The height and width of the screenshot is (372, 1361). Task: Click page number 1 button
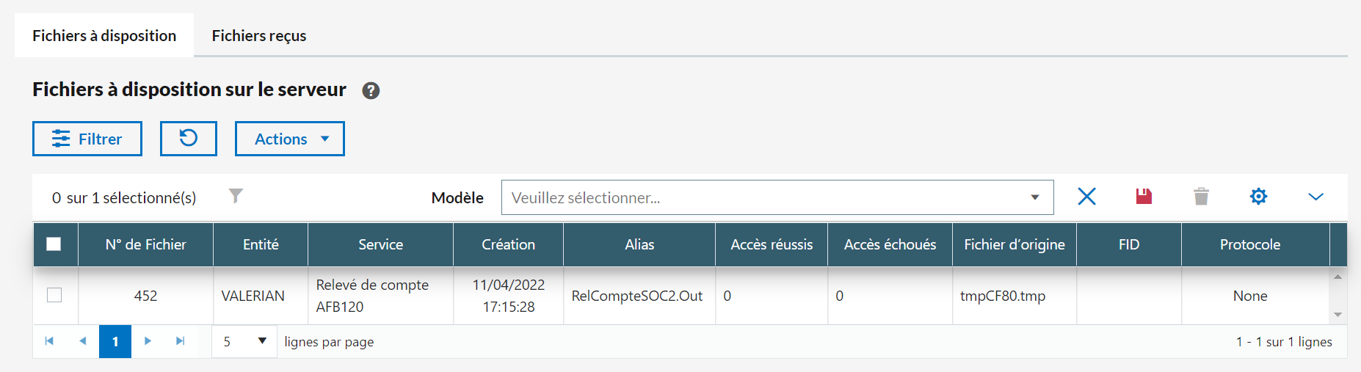point(115,341)
